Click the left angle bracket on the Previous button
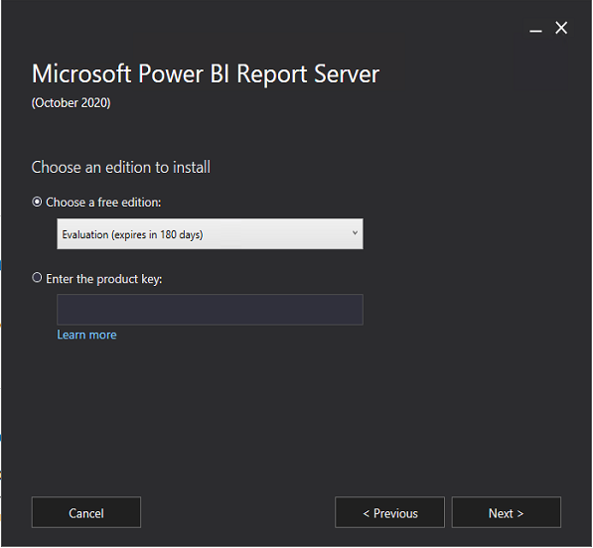Screen dimensions: 593x548 (x=367, y=513)
